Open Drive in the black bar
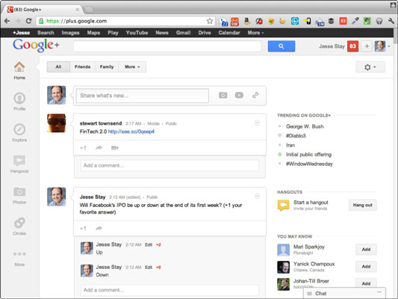Image resolution: width=398 pixels, height=299 pixels. [x=205, y=33]
